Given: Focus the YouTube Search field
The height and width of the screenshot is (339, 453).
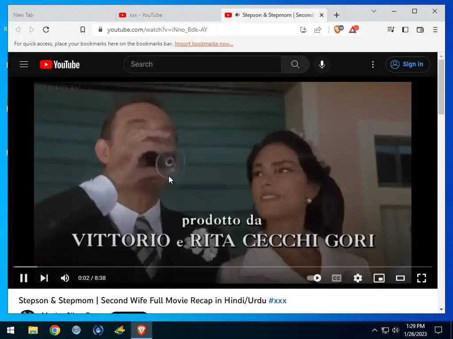Looking at the screenshot, I should 203,64.
